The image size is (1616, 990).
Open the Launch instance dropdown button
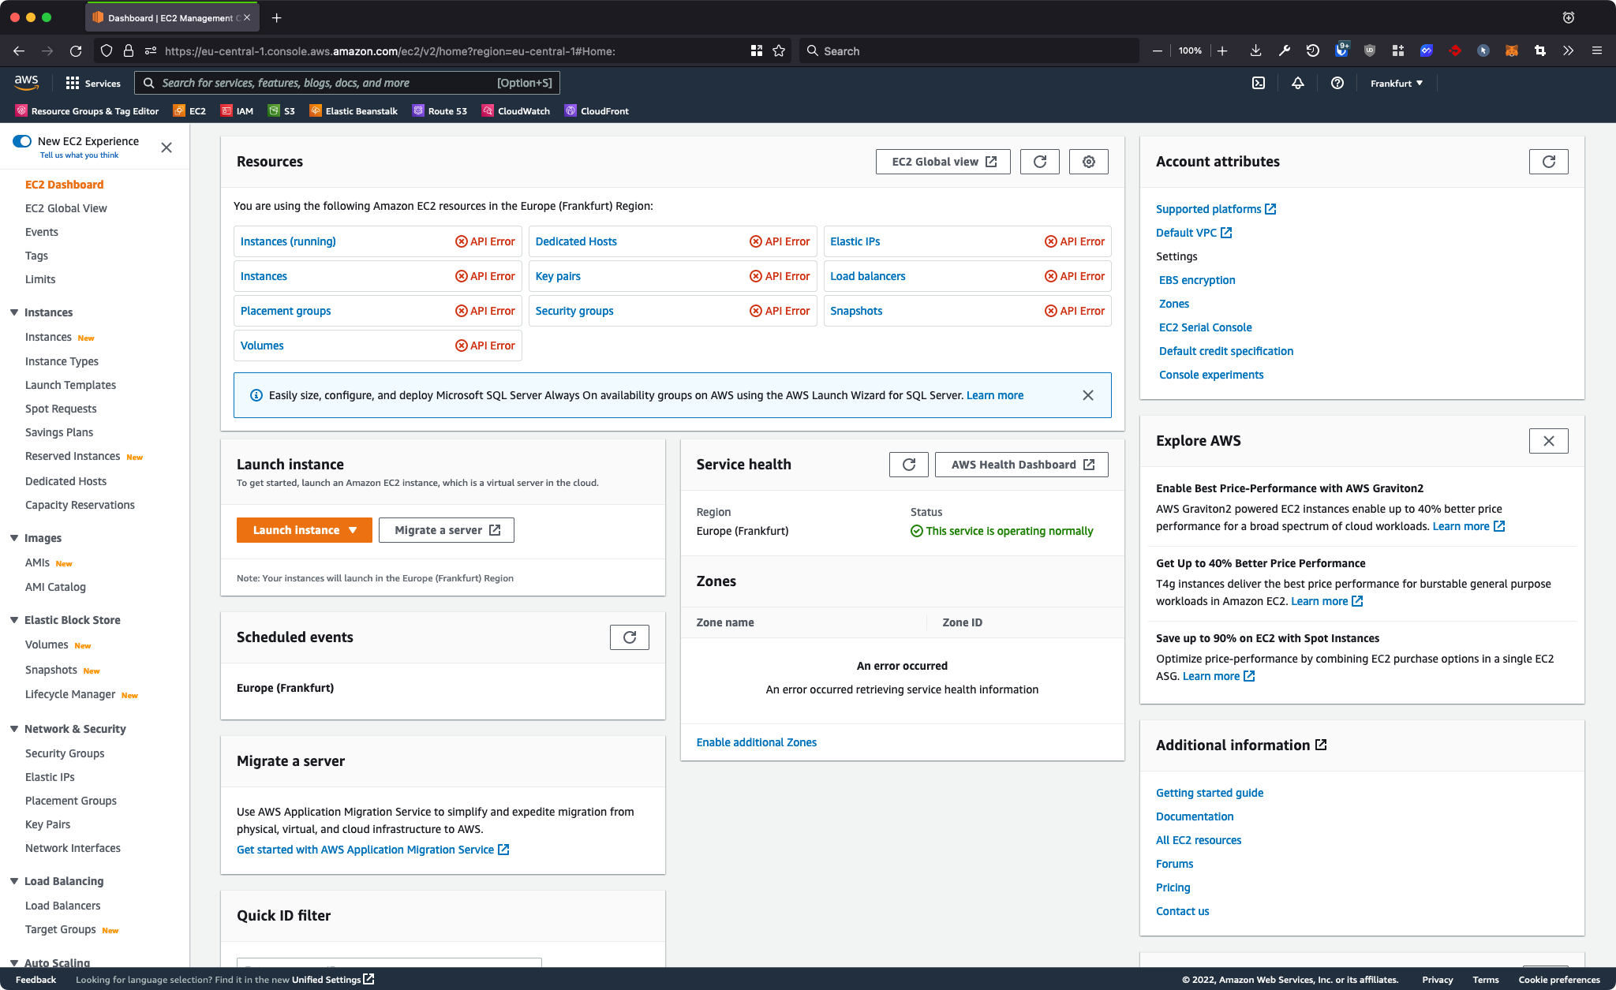pos(305,530)
